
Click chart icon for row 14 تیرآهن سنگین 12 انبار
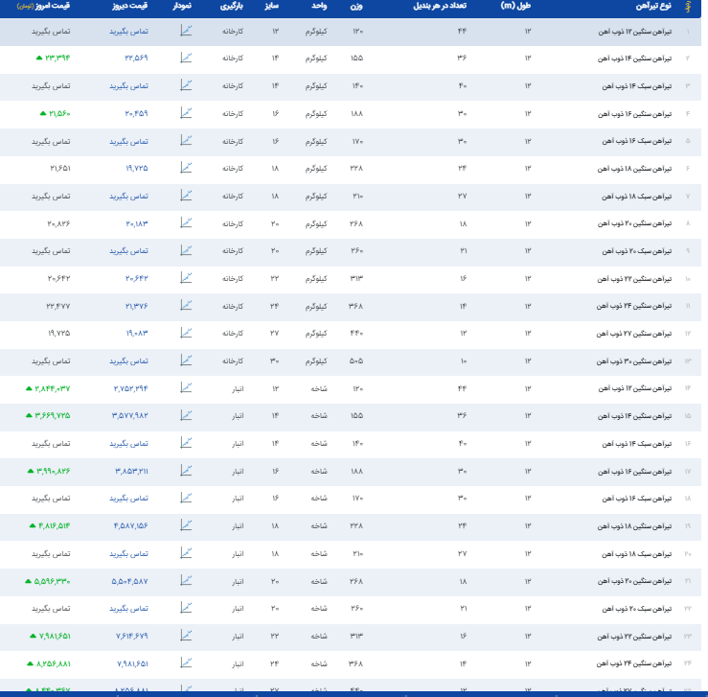[x=186, y=388]
